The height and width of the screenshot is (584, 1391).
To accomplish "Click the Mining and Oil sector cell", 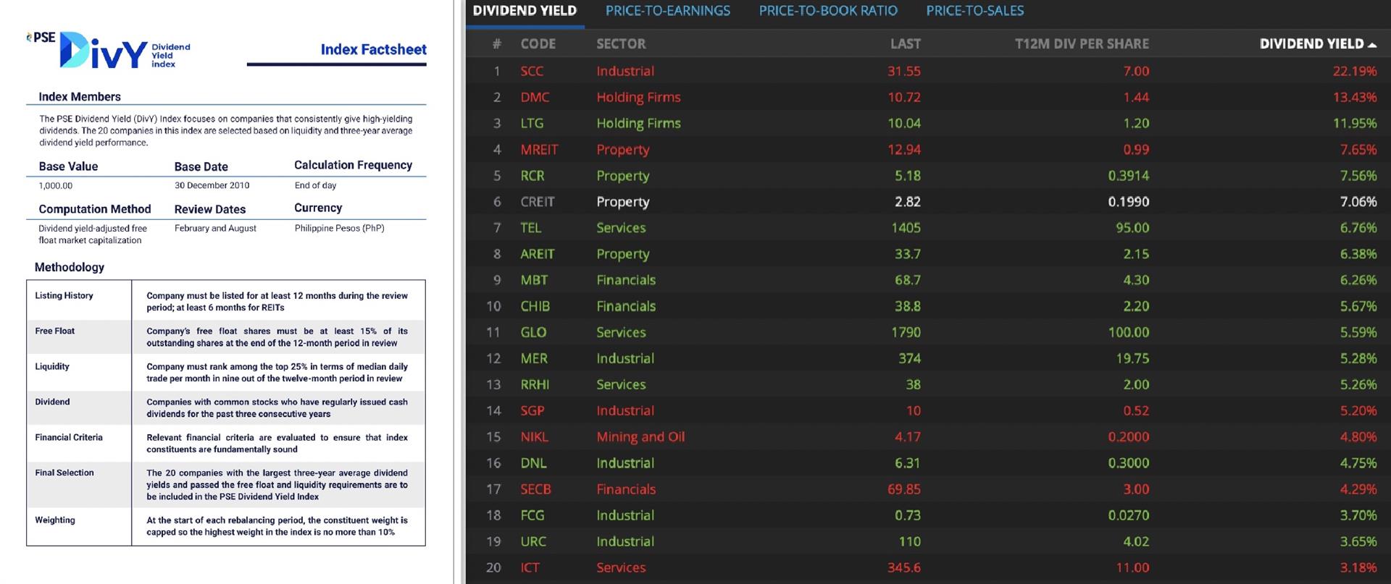I will [x=640, y=437].
